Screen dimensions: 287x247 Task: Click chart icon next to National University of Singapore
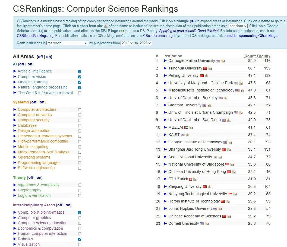point(232,164)
